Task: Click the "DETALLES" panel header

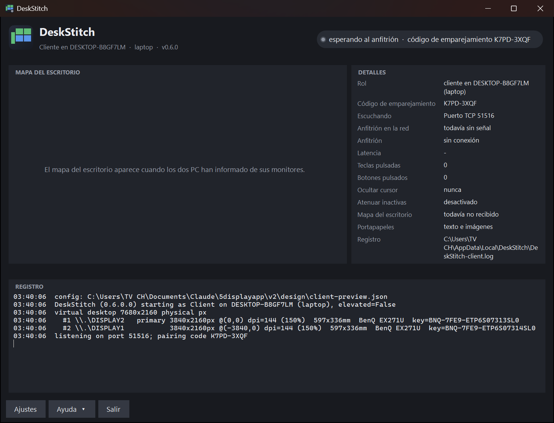Action: click(x=372, y=72)
